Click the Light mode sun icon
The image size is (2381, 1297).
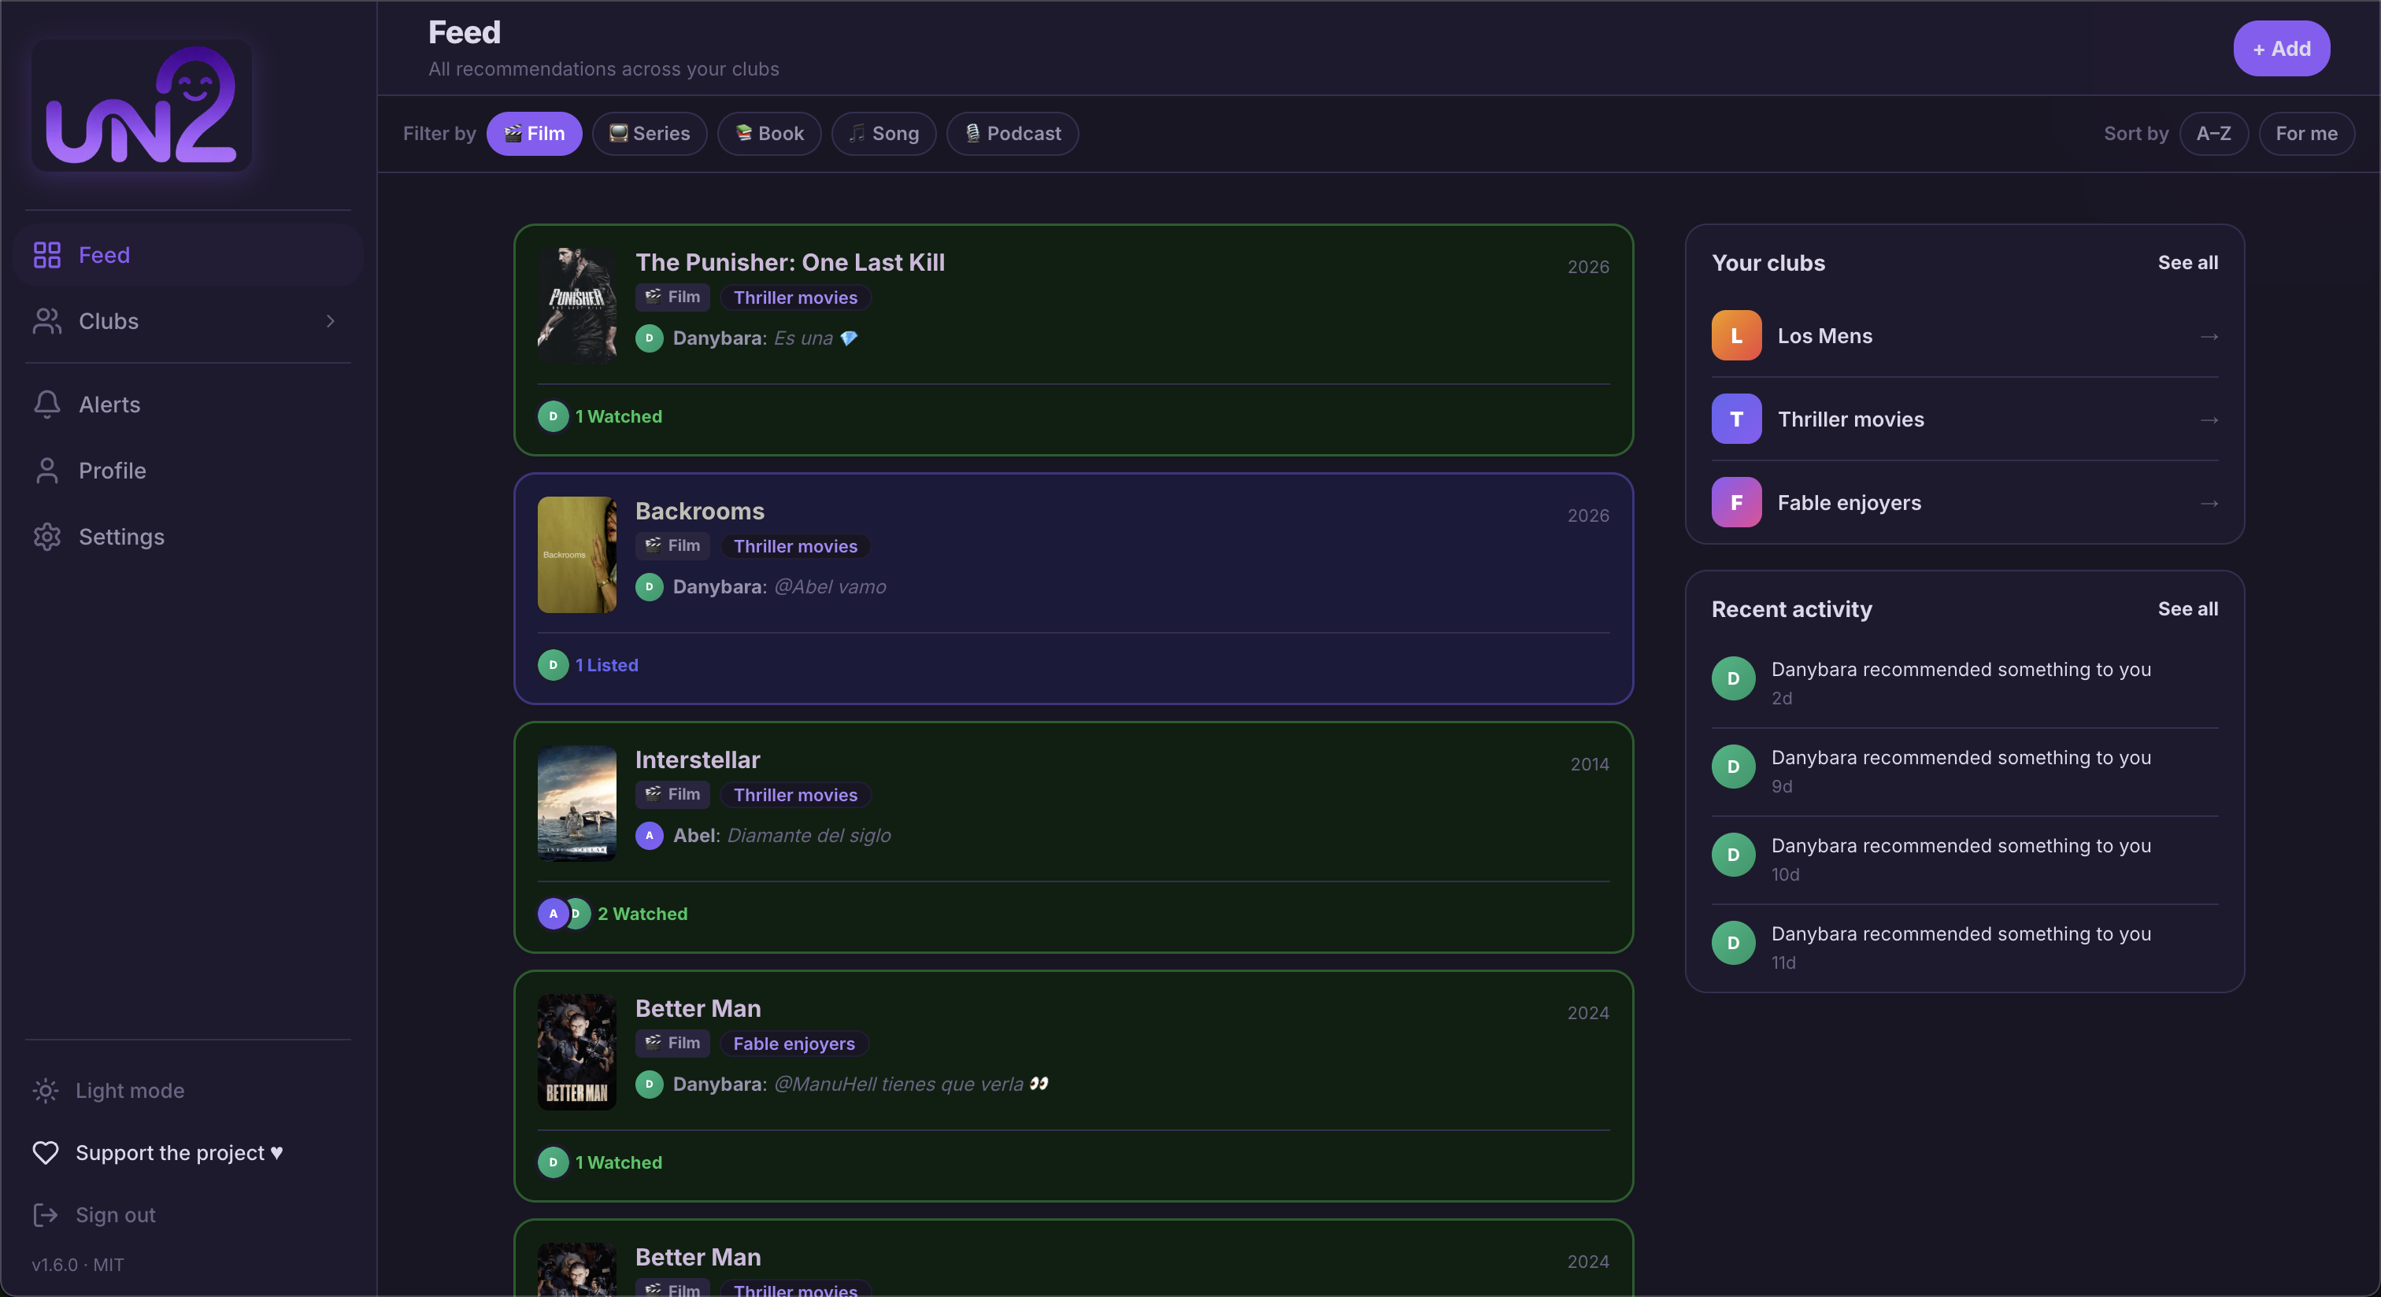[x=46, y=1091]
